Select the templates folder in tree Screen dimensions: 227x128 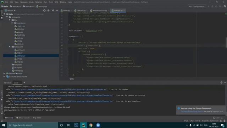tap(17, 65)
